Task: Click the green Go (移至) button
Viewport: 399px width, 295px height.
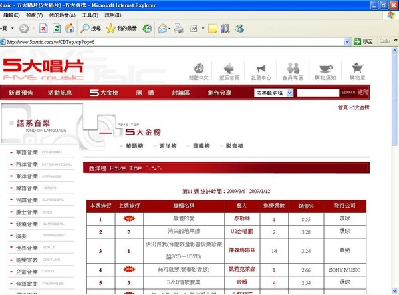Action: tap(363, 41)
